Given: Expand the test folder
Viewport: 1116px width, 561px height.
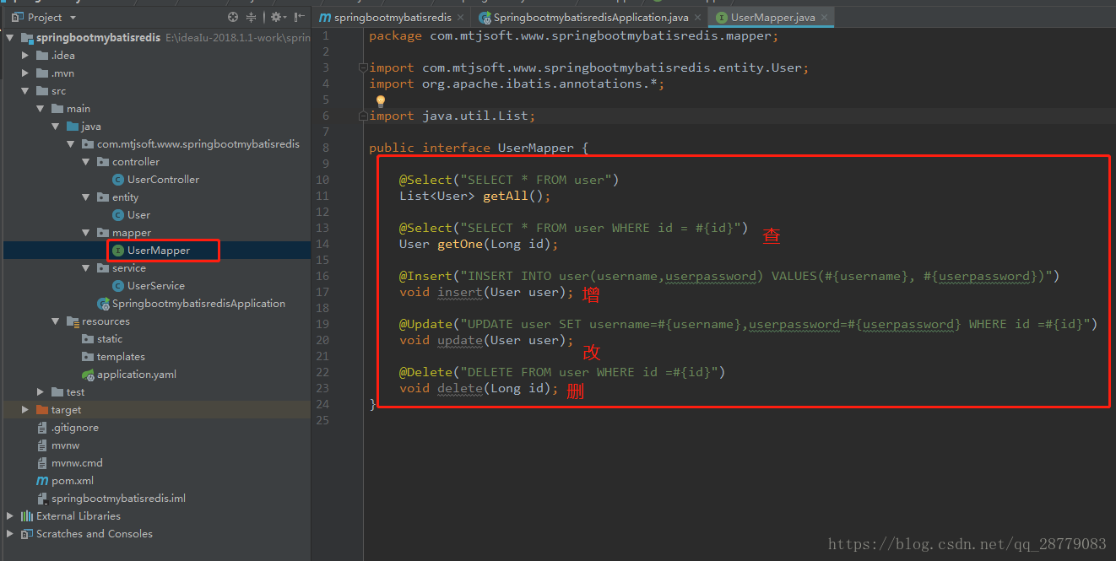Looking at the screenshot, I should coord(41,392).
